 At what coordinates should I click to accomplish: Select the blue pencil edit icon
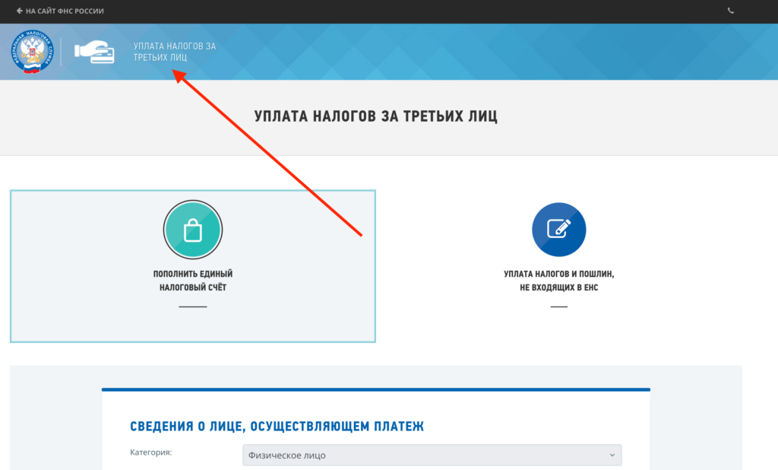(558, 229)
